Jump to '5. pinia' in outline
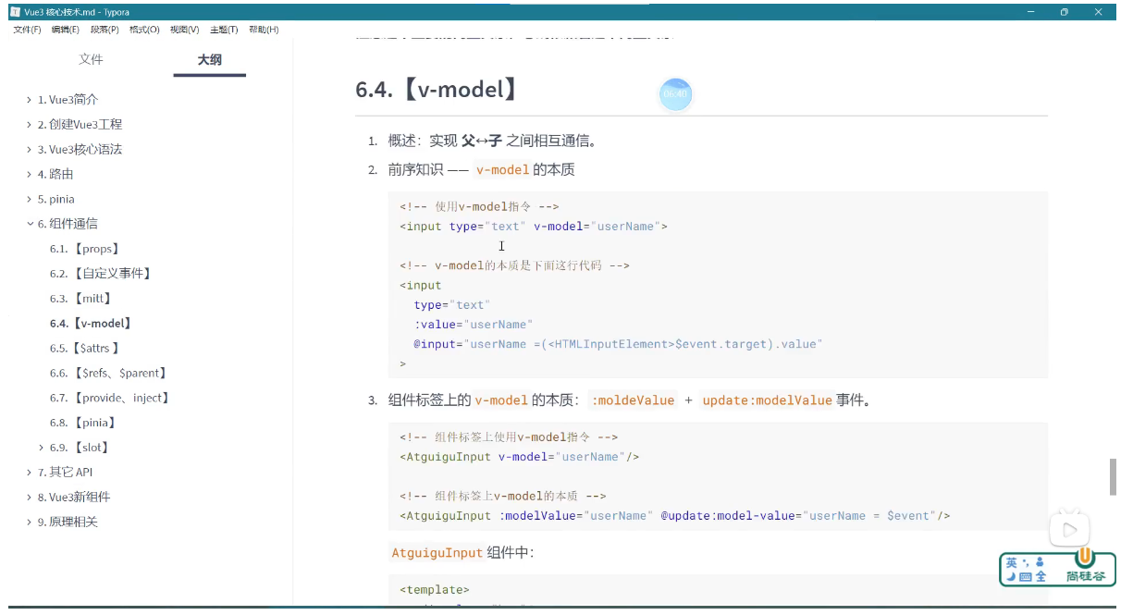Viewport: 1133px width, 615px height. pyautogui.click(x=56, y=199)
